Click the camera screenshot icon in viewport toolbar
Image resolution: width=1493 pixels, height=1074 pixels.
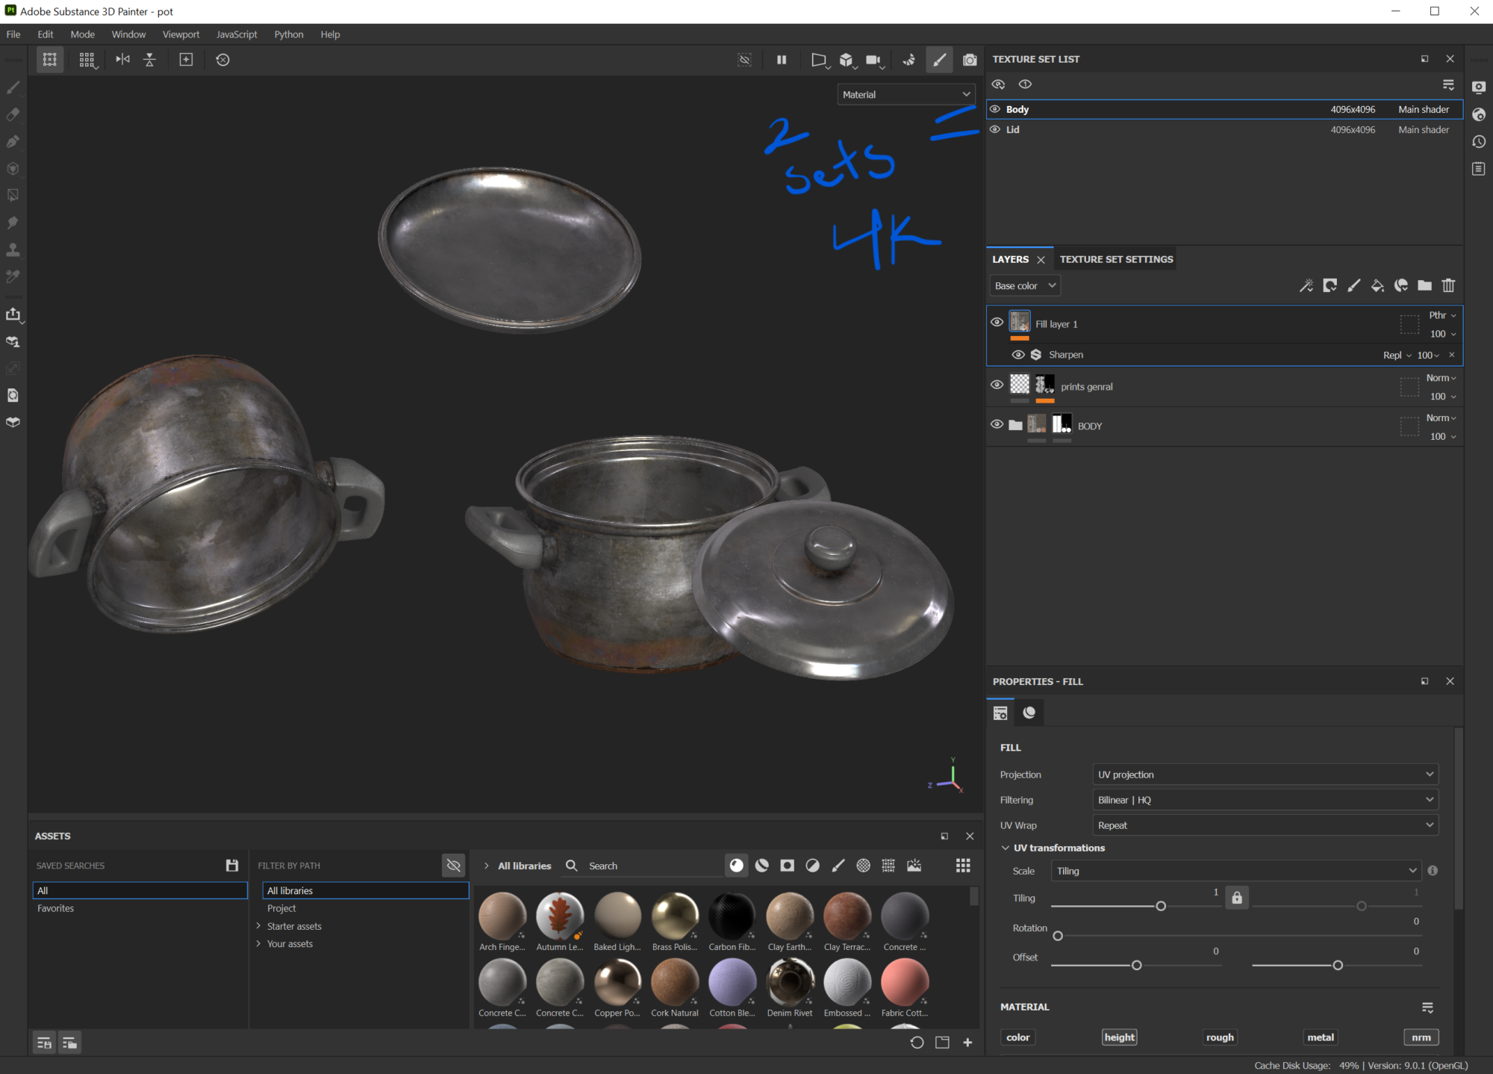click(969, 60)
